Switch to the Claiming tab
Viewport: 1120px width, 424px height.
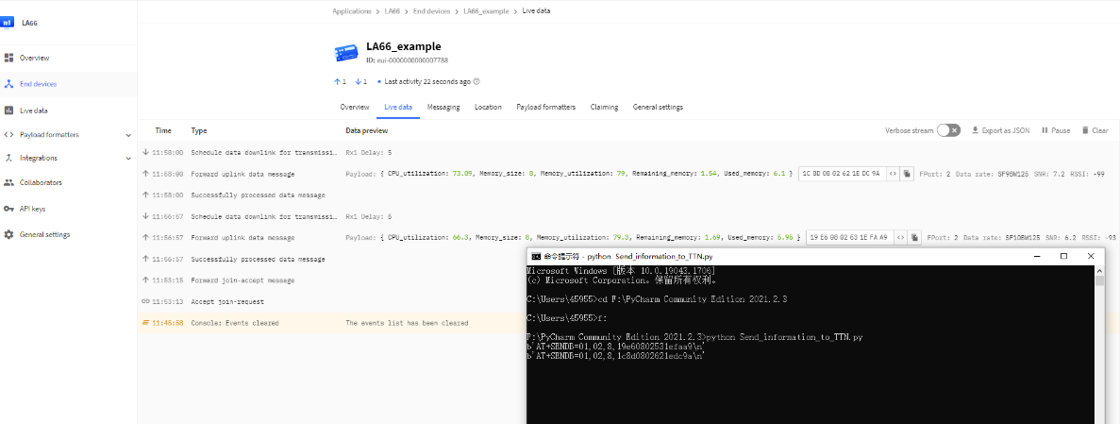(x=604, y=108)
